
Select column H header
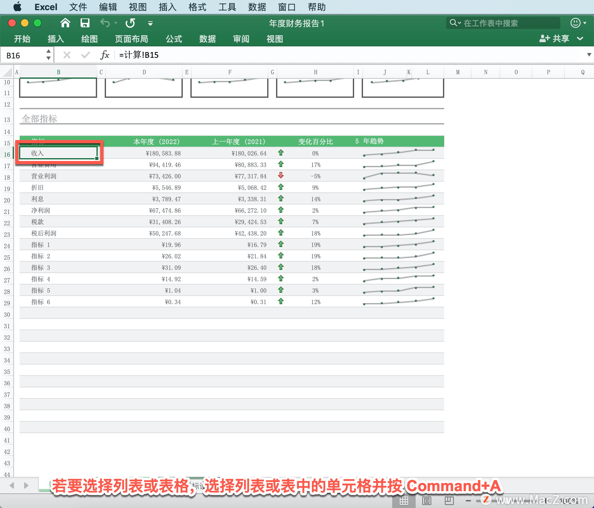[x=315, y=72]
